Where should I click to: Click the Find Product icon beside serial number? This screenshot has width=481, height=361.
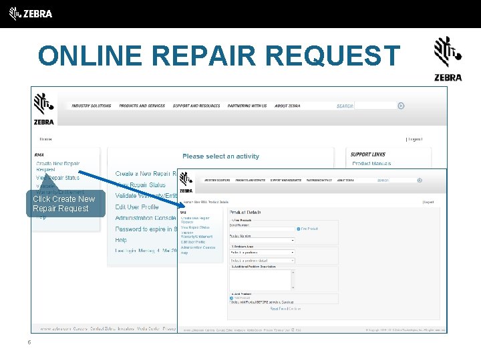click(x=299, y=229)
